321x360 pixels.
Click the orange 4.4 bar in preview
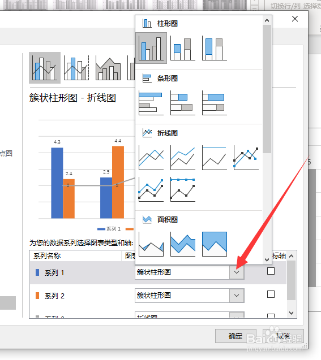point(118,182)
